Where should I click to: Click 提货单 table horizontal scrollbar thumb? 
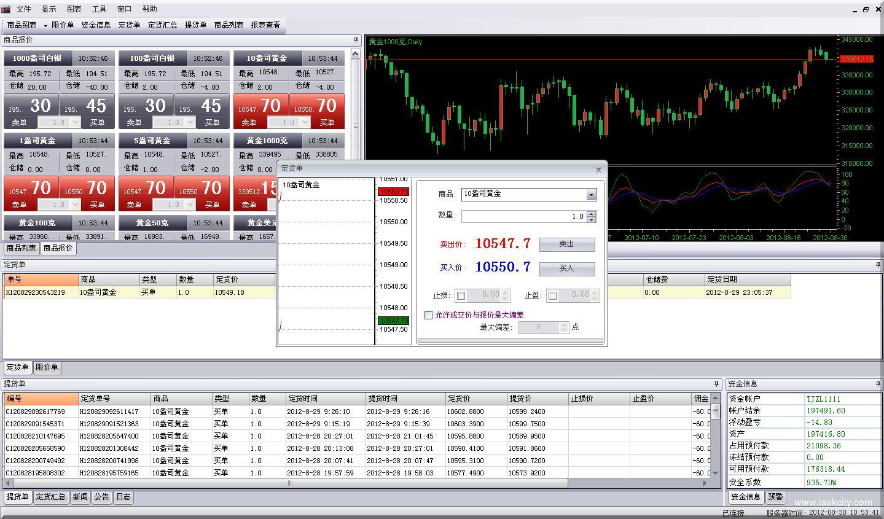pyautogui.click(x=290, y=483)
